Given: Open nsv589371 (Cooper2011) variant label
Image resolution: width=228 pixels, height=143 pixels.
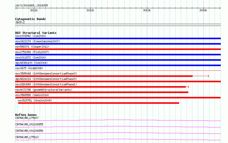Looking at the screenshot, I should tap(32, 47).
